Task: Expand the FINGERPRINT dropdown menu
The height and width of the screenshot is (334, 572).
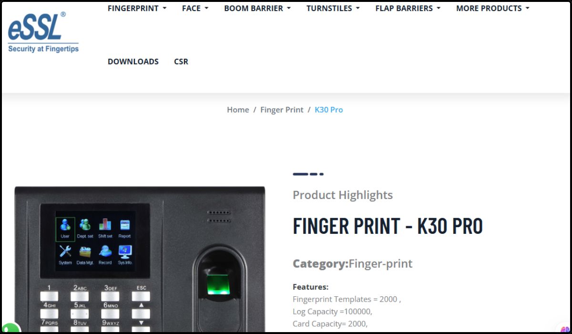Action: [x=137, y=8]
